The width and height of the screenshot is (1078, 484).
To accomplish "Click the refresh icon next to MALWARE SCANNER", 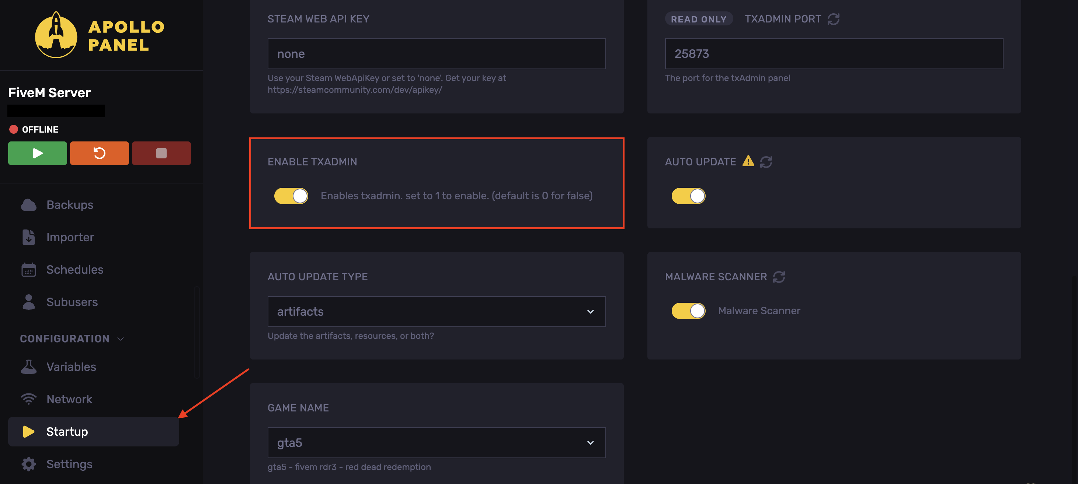I will coord(779,277).
